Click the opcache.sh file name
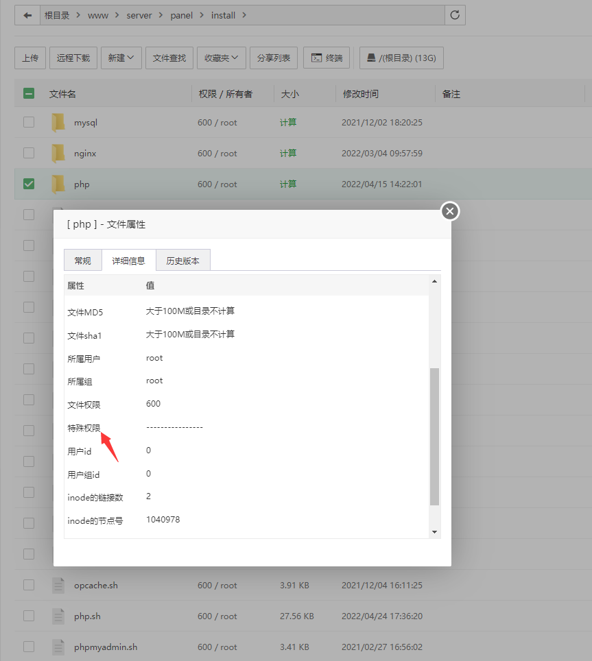 [96, 585]
